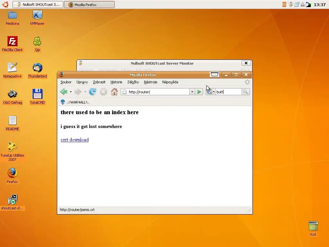Click the greyed stop loading button
Screen dimensions: 329x247
103,92
